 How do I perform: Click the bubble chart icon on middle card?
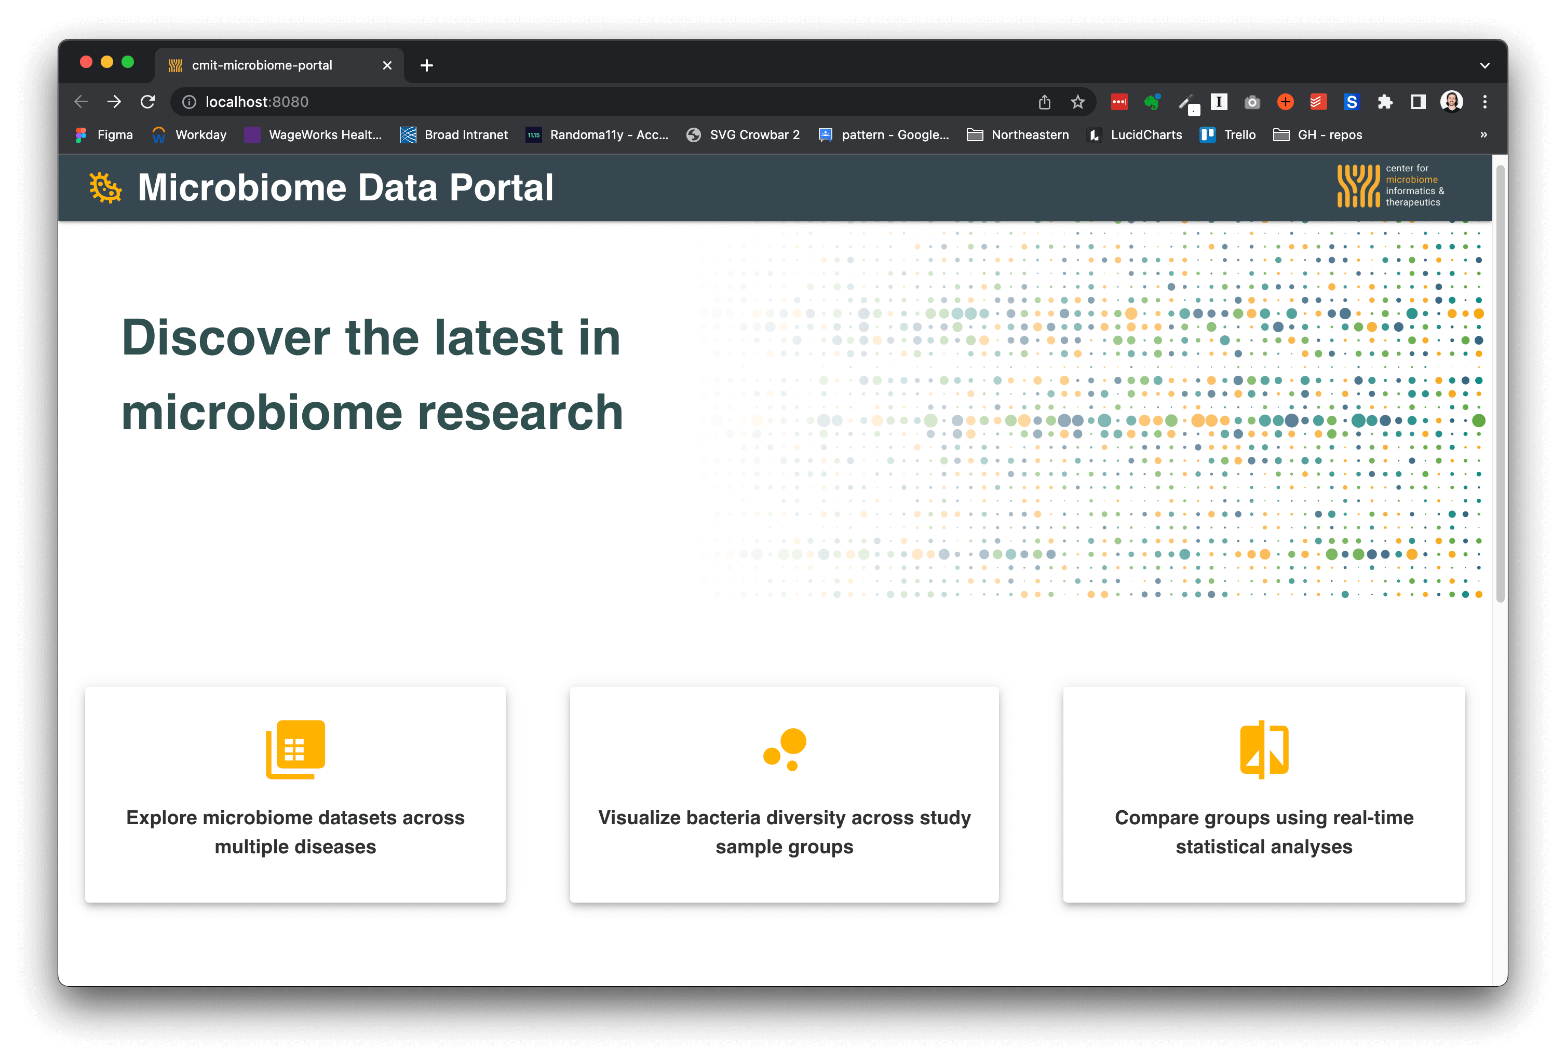pyautogui.click(x=785, y=749)
